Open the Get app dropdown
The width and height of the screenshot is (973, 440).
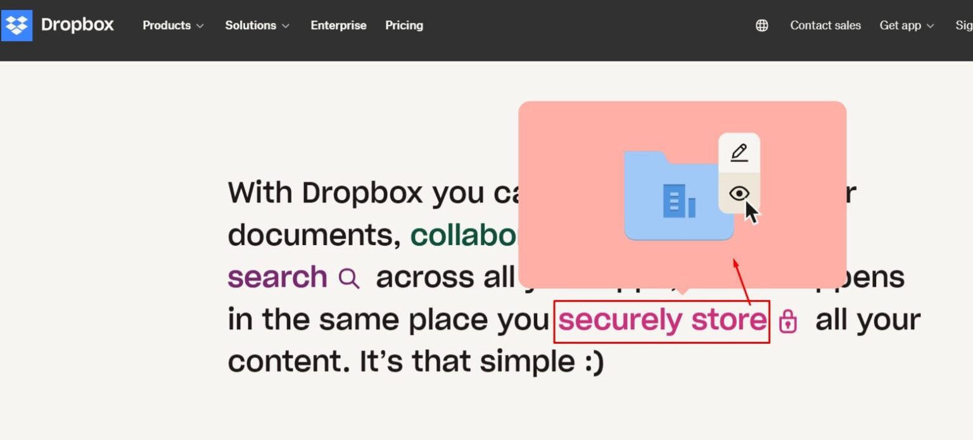(x=906, y=25)
